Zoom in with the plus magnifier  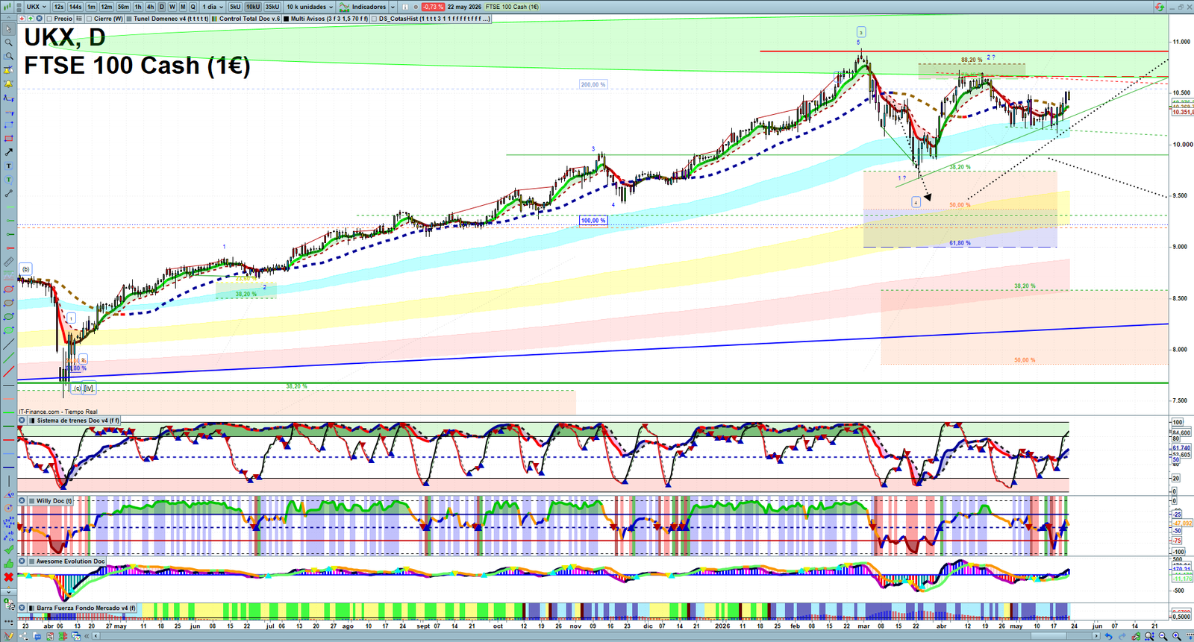click(1176, 636)
